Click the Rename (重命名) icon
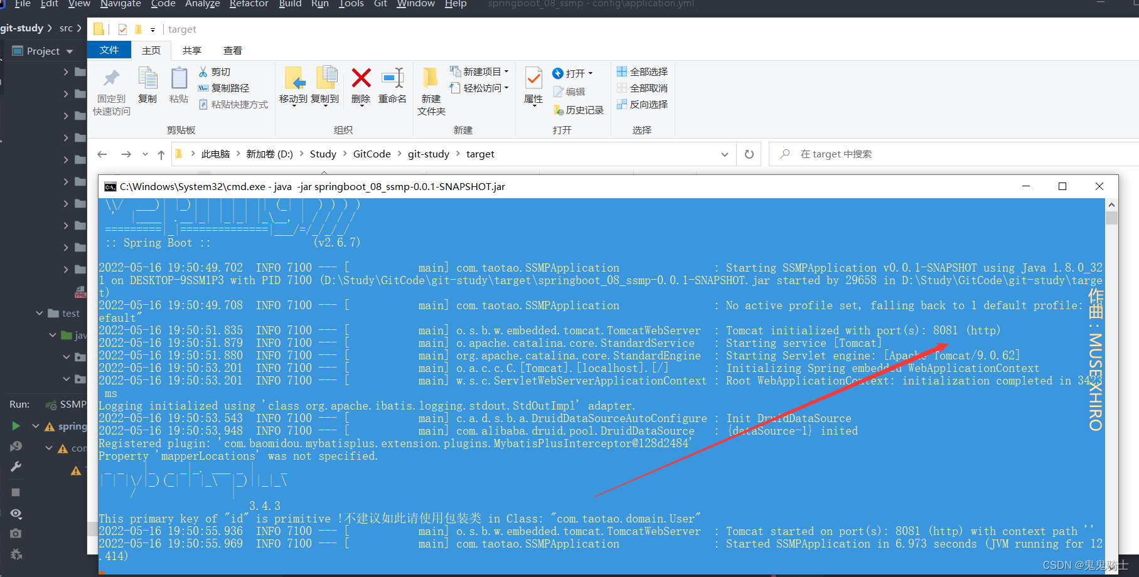The height and width of the screenshot is (577, 1139). [393, 78]
